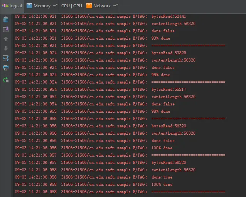Open the CPU | GPU tab

point(72,6)
